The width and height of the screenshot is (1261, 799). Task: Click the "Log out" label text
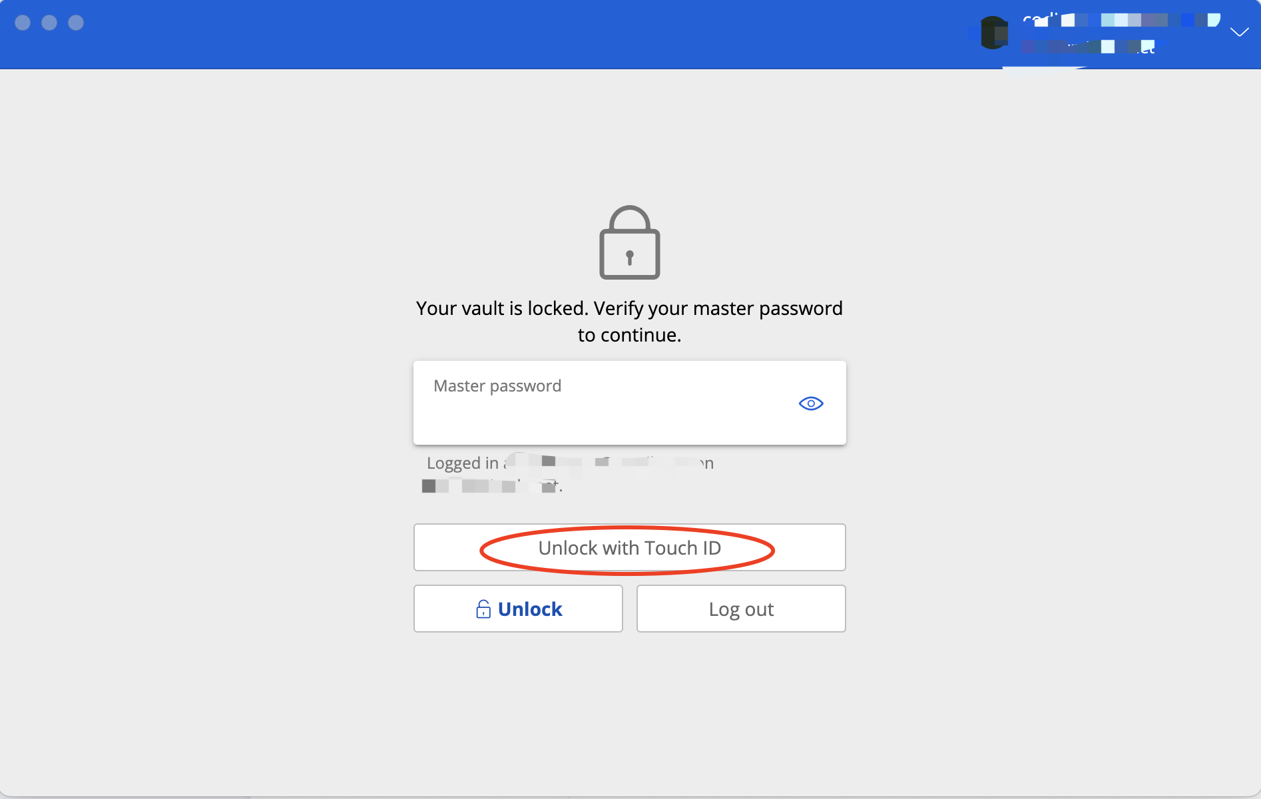click(741, 609)
